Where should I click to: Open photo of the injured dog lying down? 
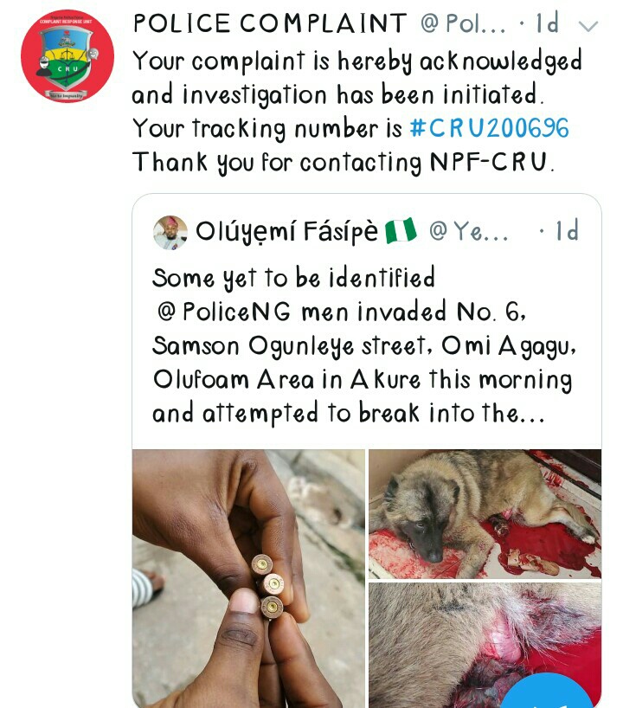485,514
